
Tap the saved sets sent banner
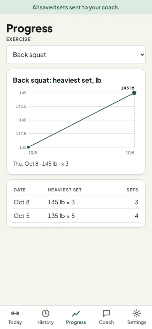pos(76,7)
